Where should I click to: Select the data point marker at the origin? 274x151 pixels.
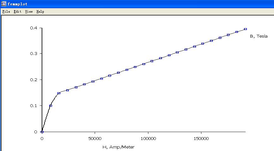[x=42, y=132]
